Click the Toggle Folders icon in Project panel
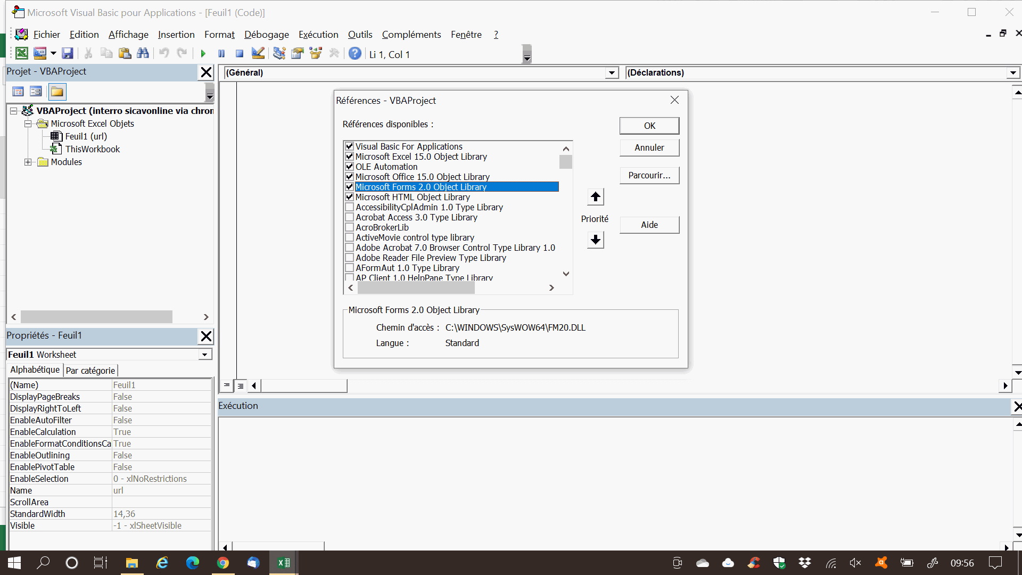Viewport: 1022px width, 575px height. [57, 92]
